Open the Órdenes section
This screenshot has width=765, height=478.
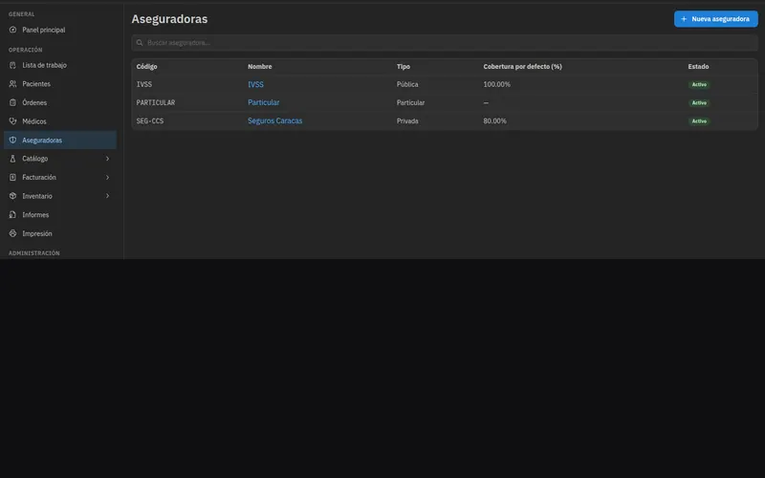point(60,102)
